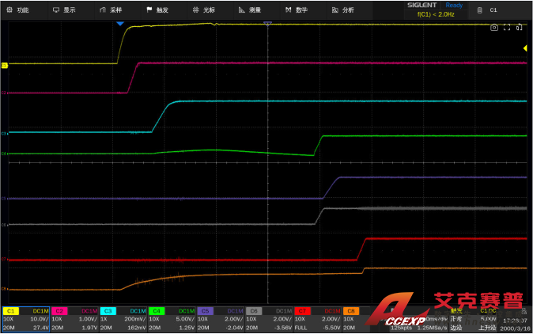This screenshot has height=334, width=533.
Task: Click the blue trigger position marker at the top
Action: (120, 24)
